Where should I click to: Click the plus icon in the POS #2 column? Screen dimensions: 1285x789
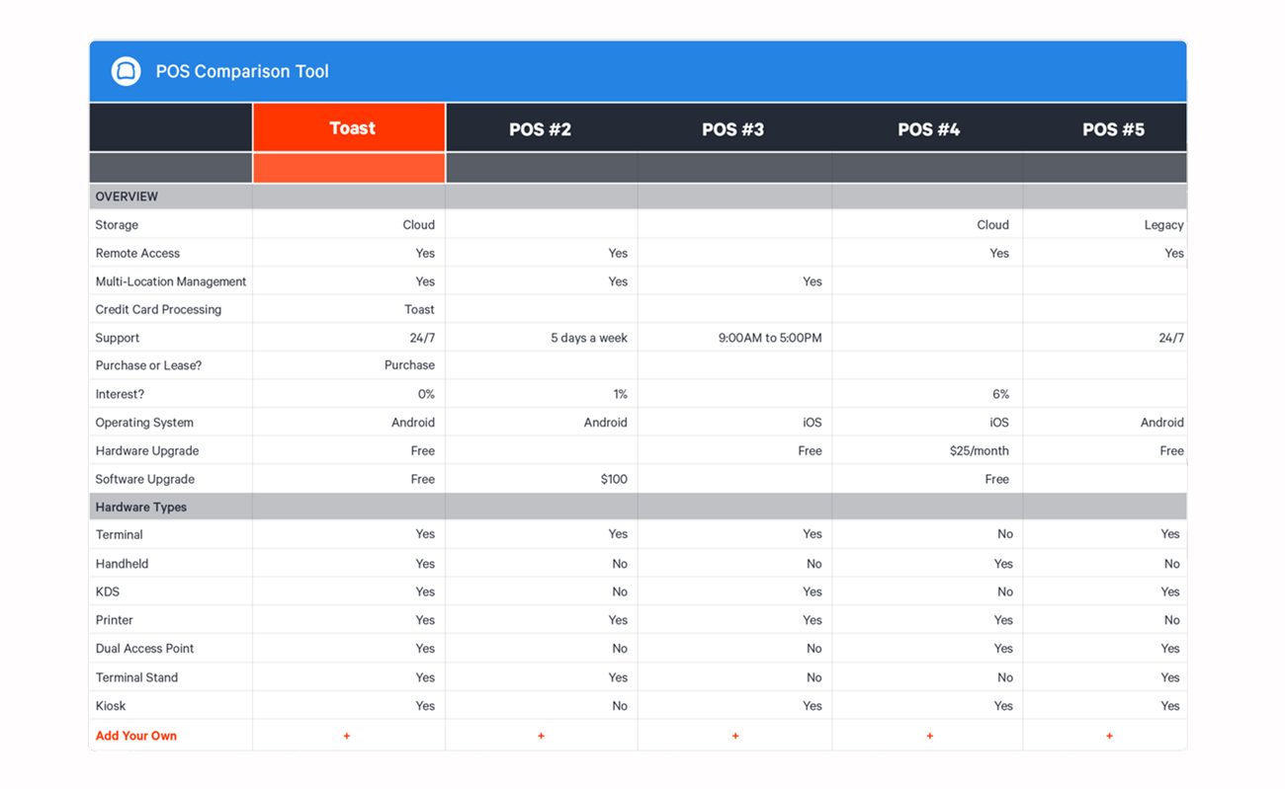click(x=541, y=736)
